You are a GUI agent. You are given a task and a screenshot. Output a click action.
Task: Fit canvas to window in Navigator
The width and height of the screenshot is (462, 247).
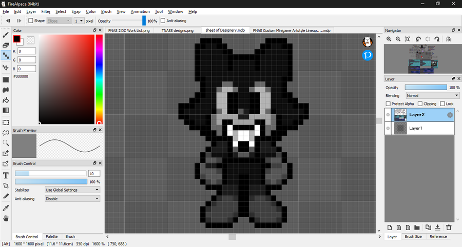point(408,39)
